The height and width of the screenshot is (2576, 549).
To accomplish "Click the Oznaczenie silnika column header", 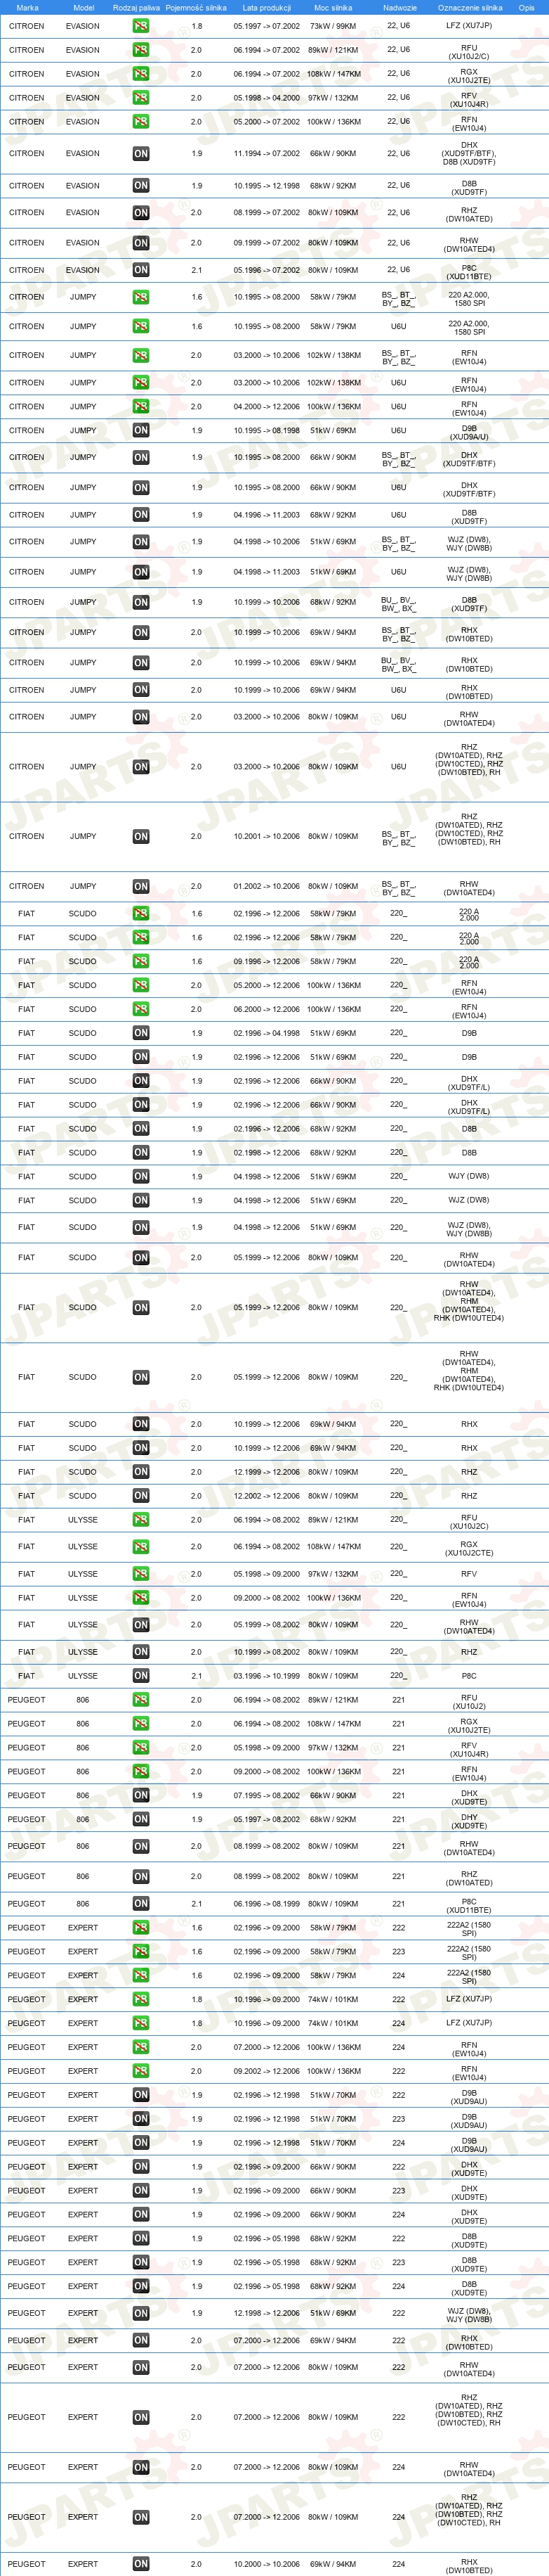I will [x=469, y=7].
